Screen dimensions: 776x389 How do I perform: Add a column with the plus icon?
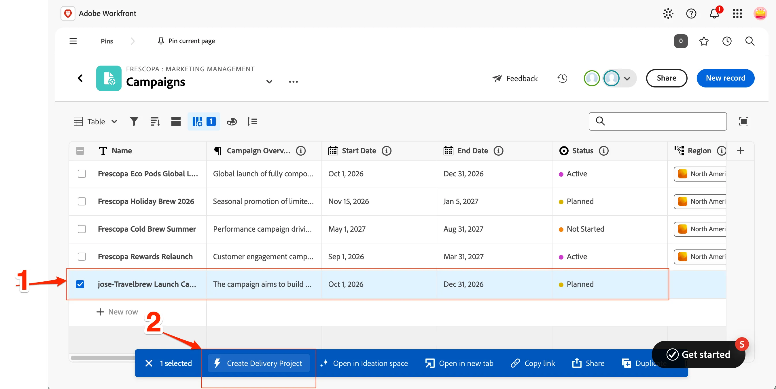coord(741,151)
